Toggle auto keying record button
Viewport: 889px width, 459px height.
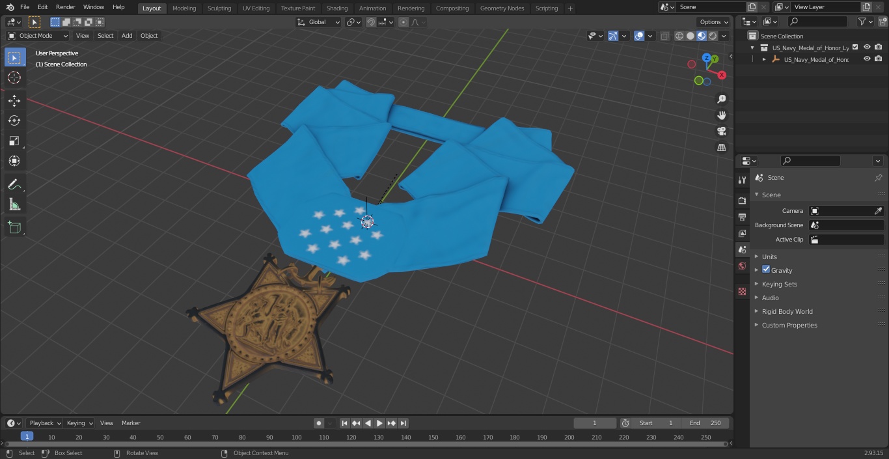point(319,423)
